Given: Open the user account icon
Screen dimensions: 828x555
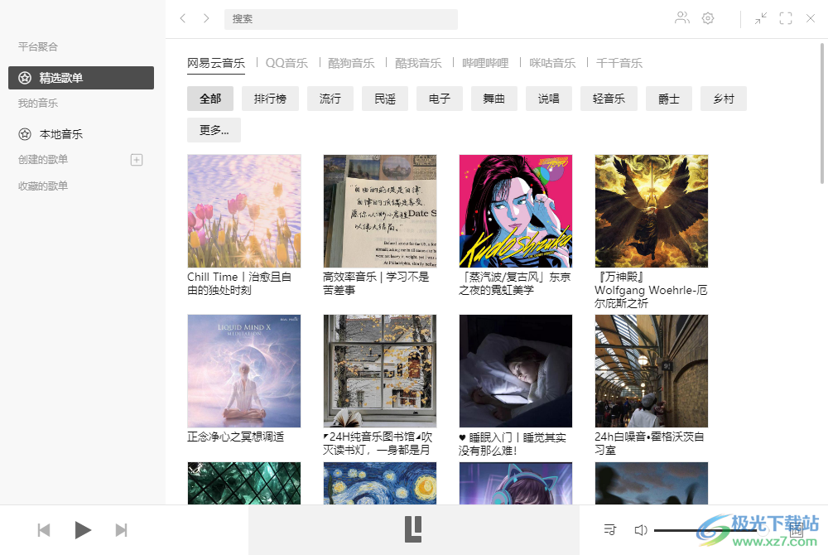Looking at the screenshot, I should (x=681, y=18).
